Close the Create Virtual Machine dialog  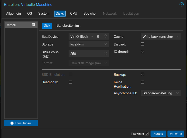pyautogui.click(x=181, y=4)
